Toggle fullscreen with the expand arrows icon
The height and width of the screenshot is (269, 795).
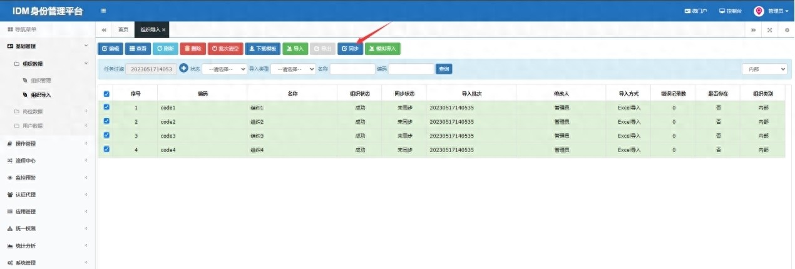pos(769,29)
